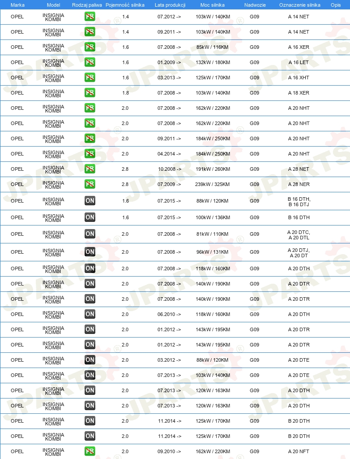350x459 pixels.
Task: Click diesel ON icon in the 07.2008 118kW A 20 DTH row
Action: tap(90, 268)
